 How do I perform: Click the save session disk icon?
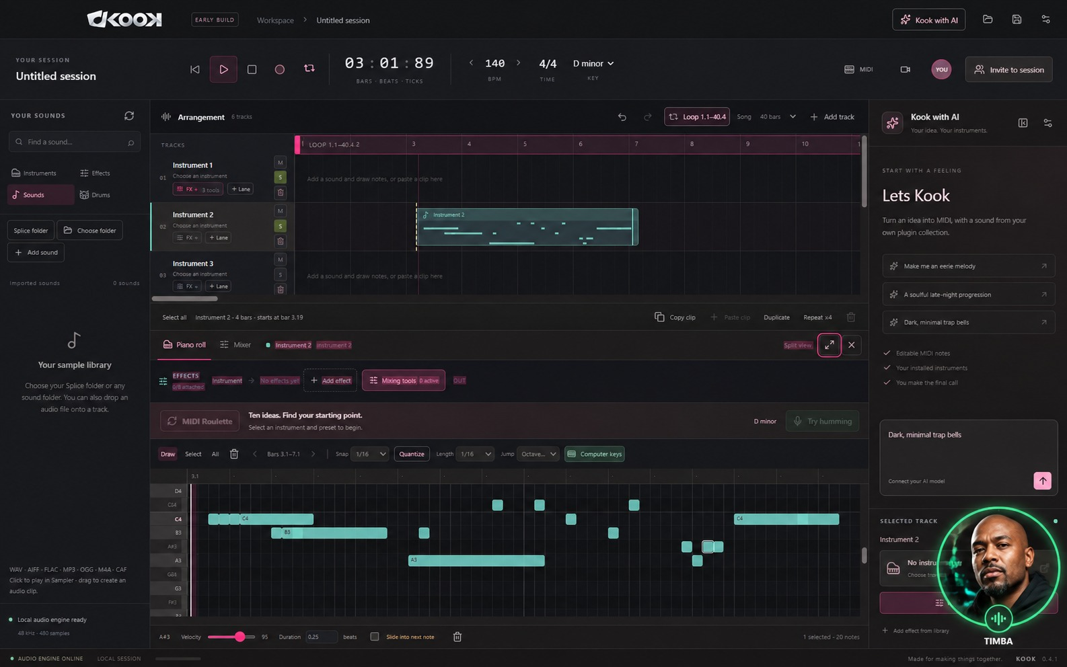click(x=1017, y=19)
